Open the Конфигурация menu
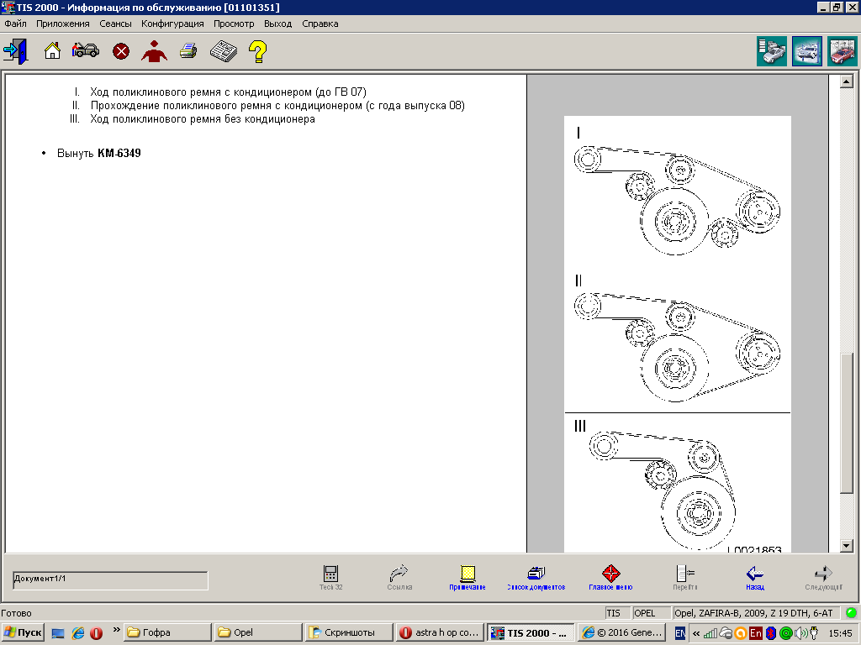The height and width of the screenshot is (645, 861). (x=172, y=24)
